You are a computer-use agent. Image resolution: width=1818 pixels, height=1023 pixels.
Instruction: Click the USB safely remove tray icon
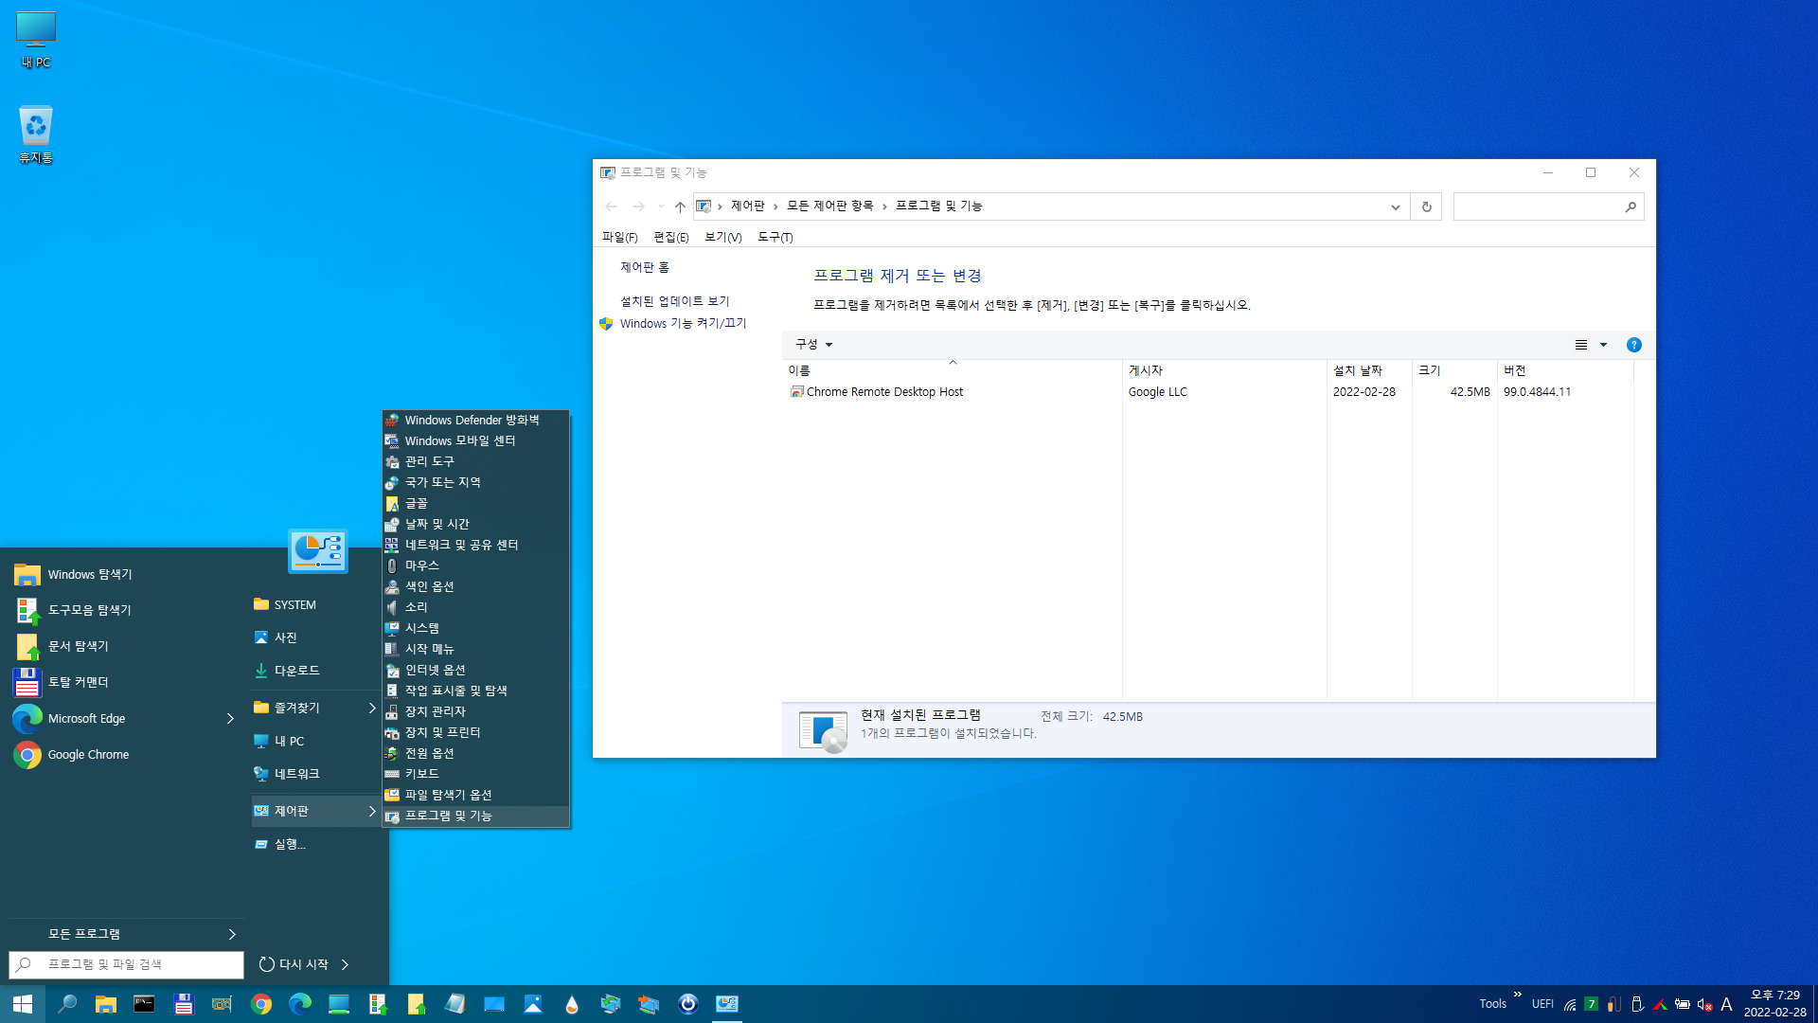click(1637, 1004)
